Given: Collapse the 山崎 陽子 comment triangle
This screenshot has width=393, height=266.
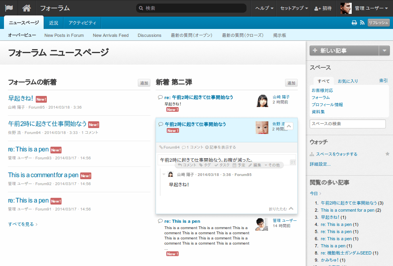Looking at the screenshot, I should coord(164,174).
